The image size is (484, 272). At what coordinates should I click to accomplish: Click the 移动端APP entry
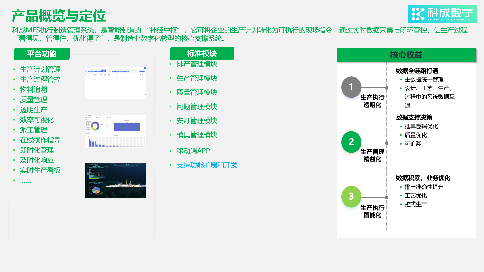click(x=193, y=151)
